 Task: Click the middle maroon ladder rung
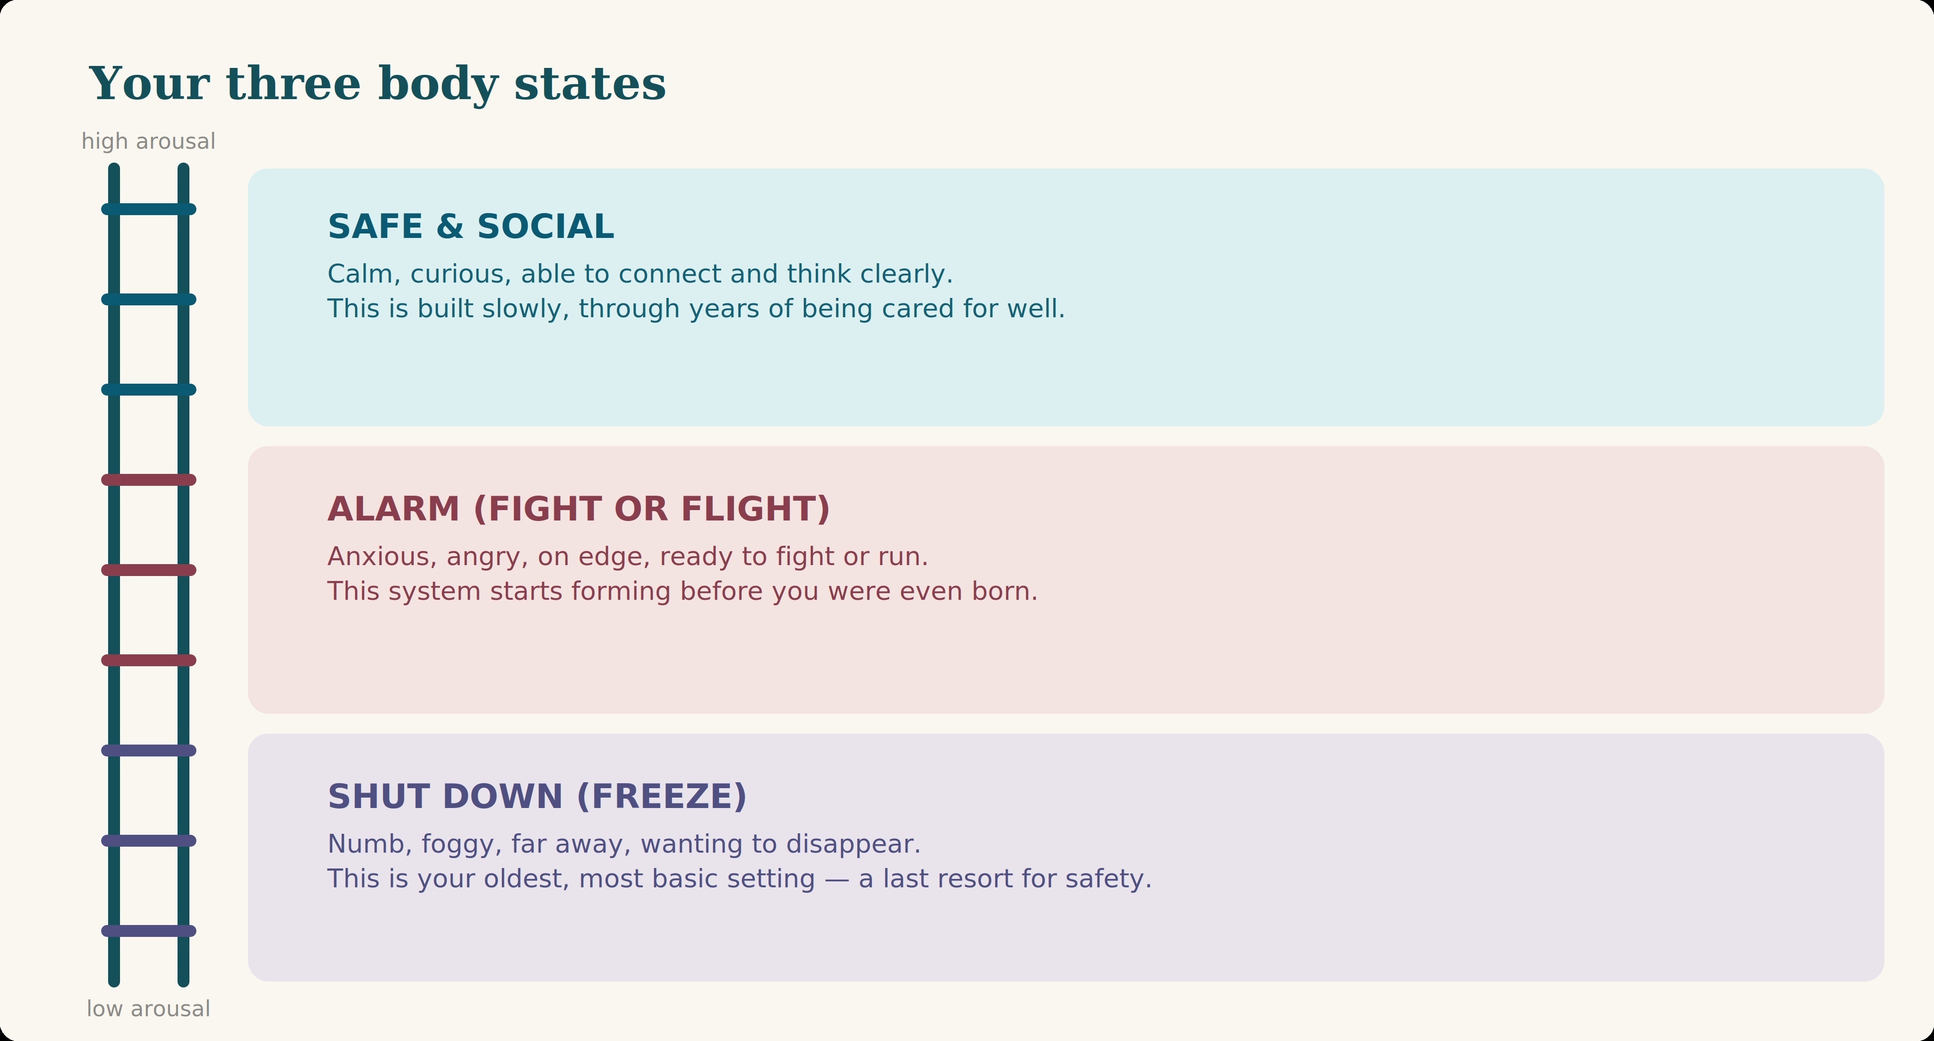149,571
